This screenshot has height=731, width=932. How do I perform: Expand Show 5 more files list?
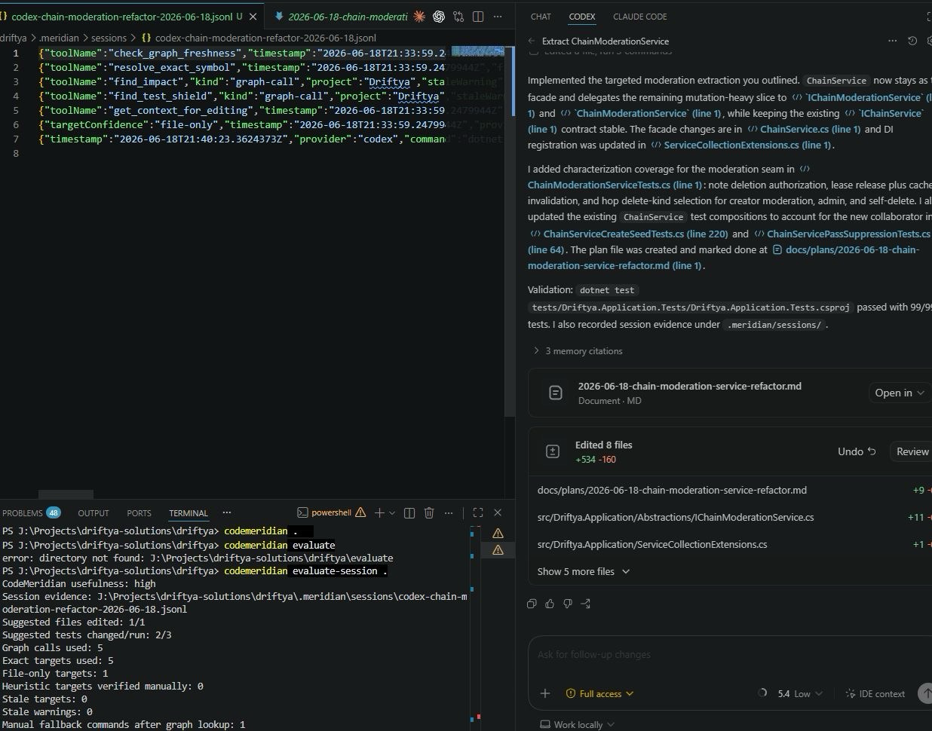pos(584,571)
